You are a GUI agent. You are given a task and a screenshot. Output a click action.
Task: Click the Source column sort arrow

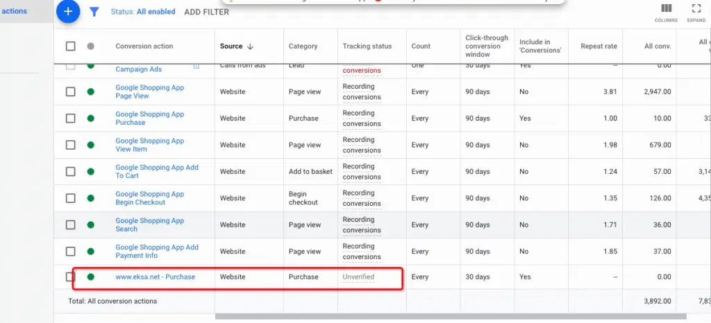tap(250, 46)
